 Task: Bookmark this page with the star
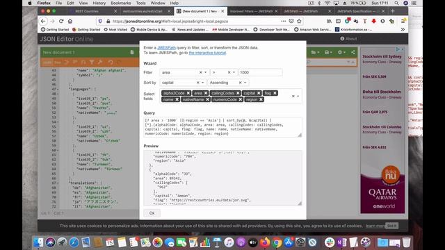click(299, 22)
